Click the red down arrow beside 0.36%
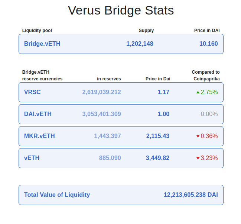 pyautogui.click(x=198, y=136)
